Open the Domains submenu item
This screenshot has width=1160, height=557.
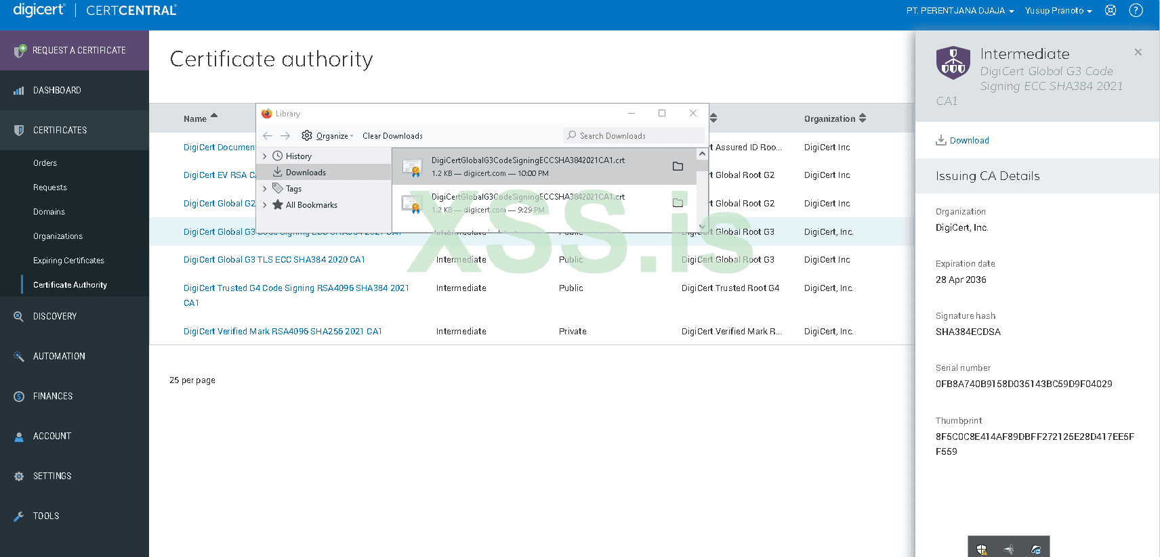(x=49, y=212)
